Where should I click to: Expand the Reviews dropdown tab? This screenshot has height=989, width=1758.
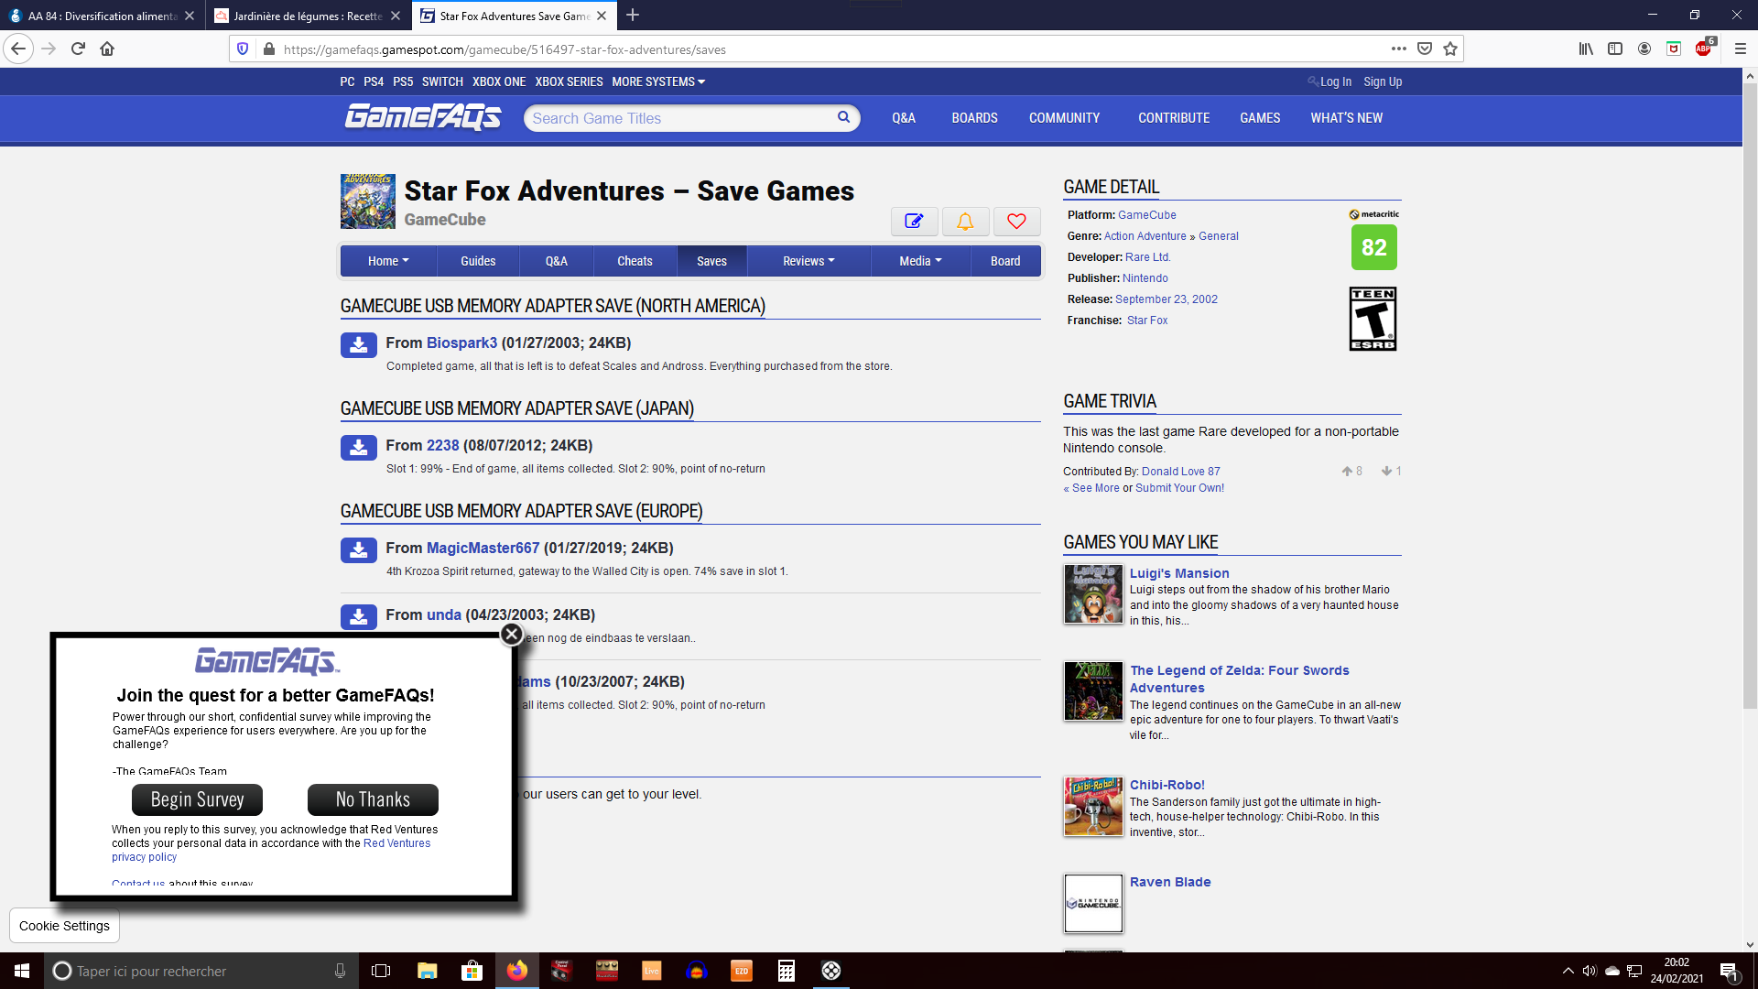point(808,261)
